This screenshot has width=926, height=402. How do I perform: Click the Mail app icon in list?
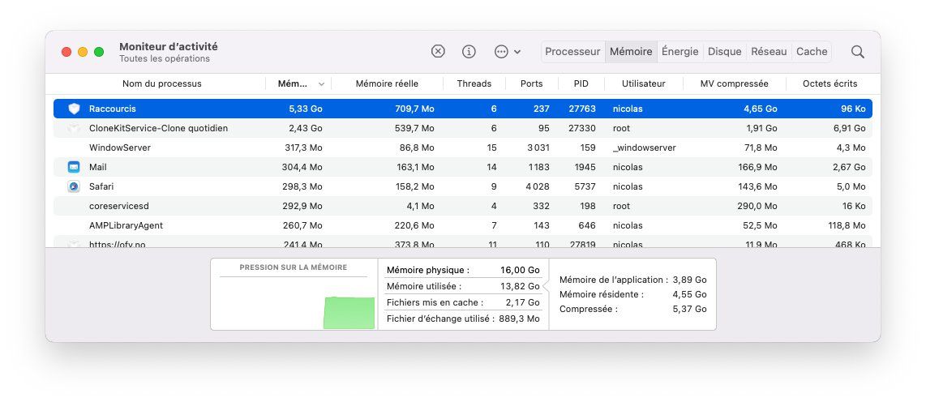coord(74,167)
